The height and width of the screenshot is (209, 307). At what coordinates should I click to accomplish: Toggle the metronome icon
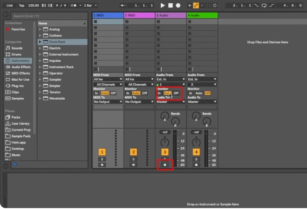click(73, 6)
